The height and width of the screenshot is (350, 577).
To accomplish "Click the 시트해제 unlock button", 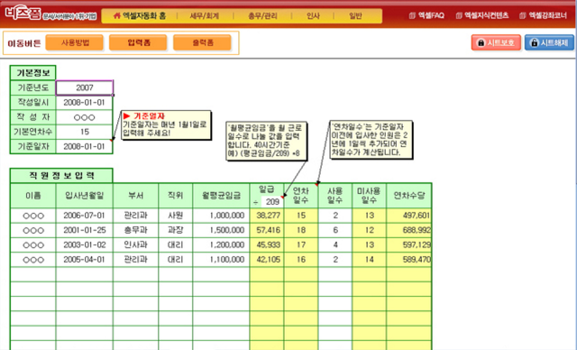I will 549,42.
